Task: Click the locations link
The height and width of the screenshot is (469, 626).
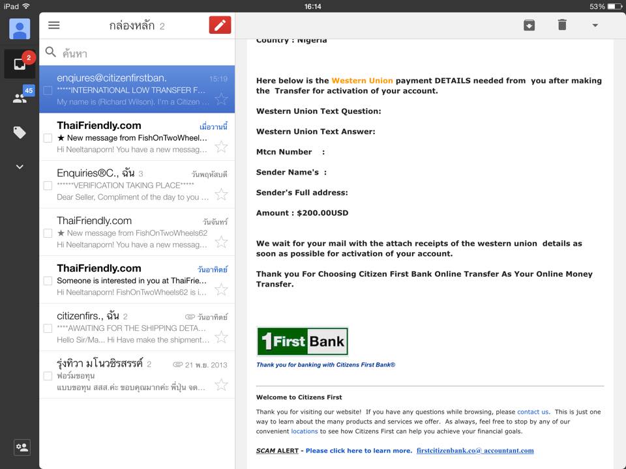Action: tap(305, 431)
